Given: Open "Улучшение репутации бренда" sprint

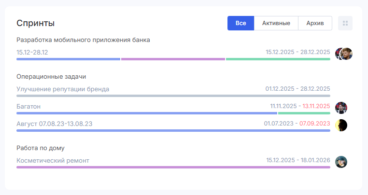Looking at the screenshot, I should 63,89.
